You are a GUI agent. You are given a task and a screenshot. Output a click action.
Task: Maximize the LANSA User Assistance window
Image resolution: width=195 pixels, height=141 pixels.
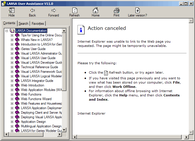(x=186, y=4)
